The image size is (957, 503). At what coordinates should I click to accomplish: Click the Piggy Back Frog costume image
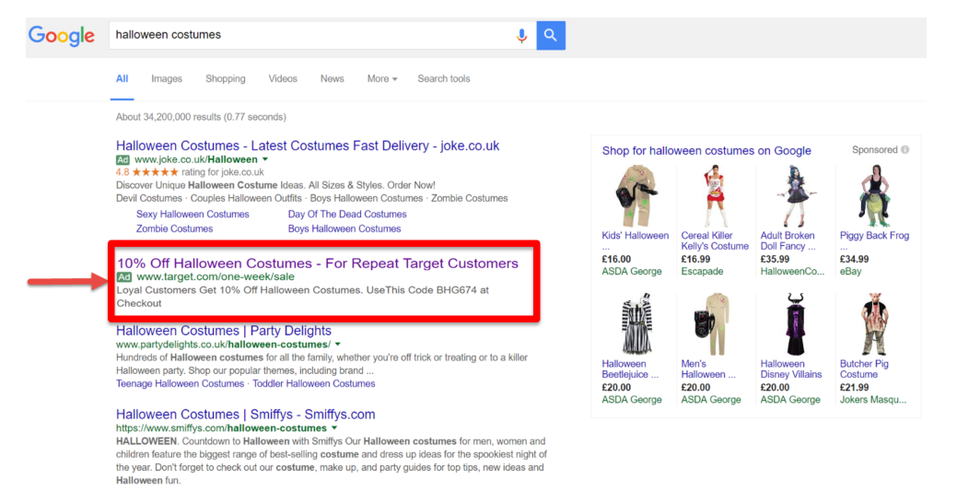click(874, 195)
